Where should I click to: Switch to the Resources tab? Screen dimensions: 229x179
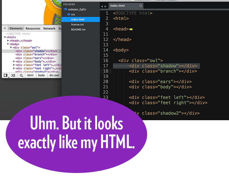33,29
